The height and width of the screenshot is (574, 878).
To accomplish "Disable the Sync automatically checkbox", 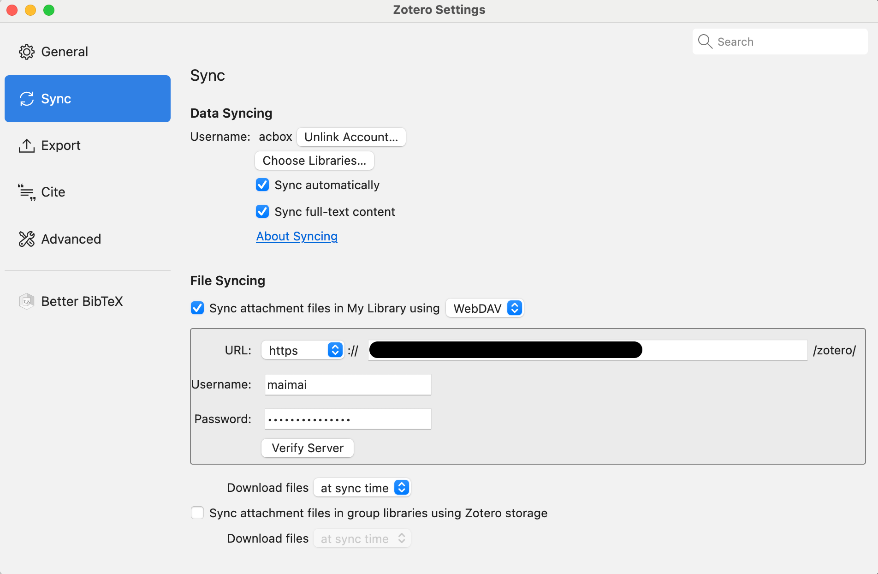I will tap(262, 185).
